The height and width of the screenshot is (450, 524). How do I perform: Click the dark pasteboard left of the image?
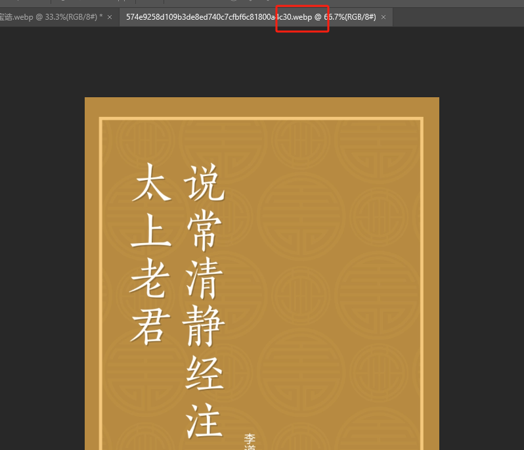pos(41,263)
